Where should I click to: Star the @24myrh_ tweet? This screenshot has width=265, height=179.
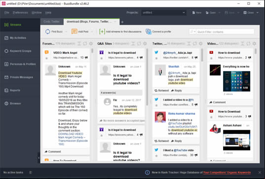point(156,58)
